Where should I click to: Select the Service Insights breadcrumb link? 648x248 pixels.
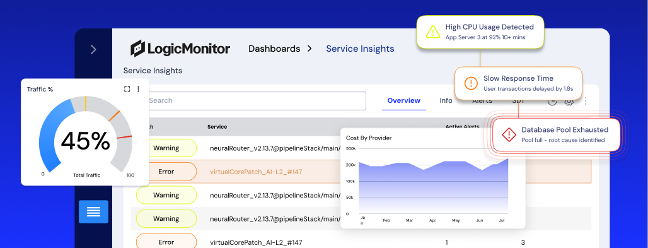point(360,49)
